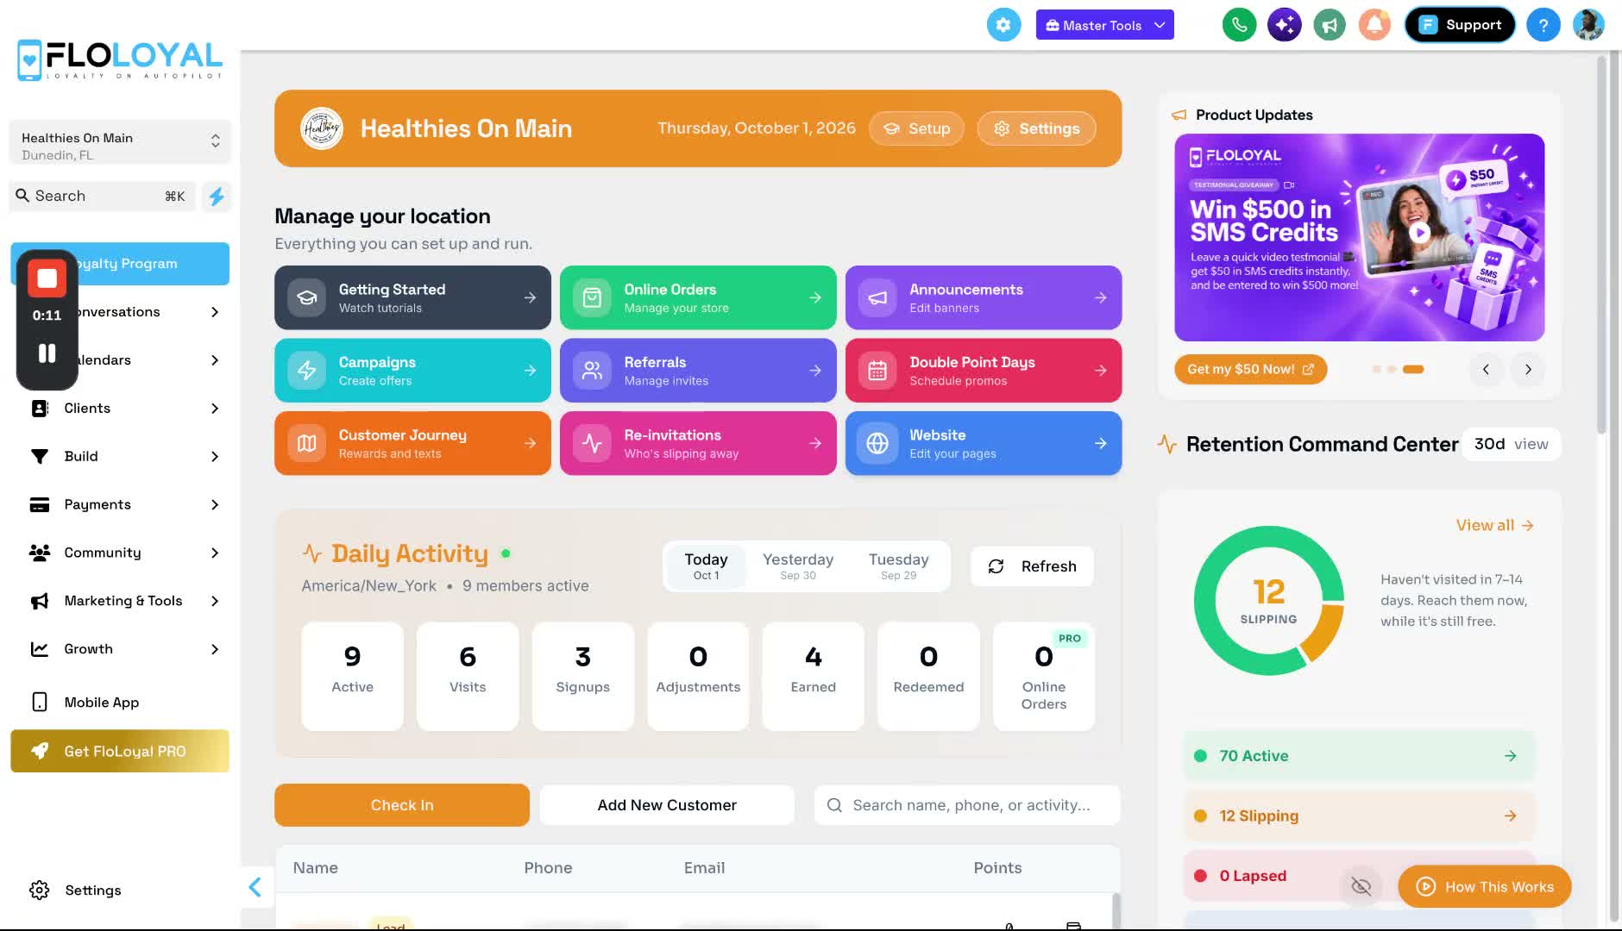Toggle the hidden-eye icon near Lapsed
Screen dimensions: 1622x931
pos(1361,886)
